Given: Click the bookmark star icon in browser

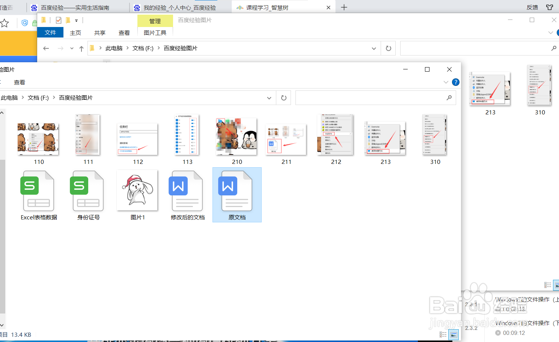Looking at the screenshot, I should click(5, 23).
